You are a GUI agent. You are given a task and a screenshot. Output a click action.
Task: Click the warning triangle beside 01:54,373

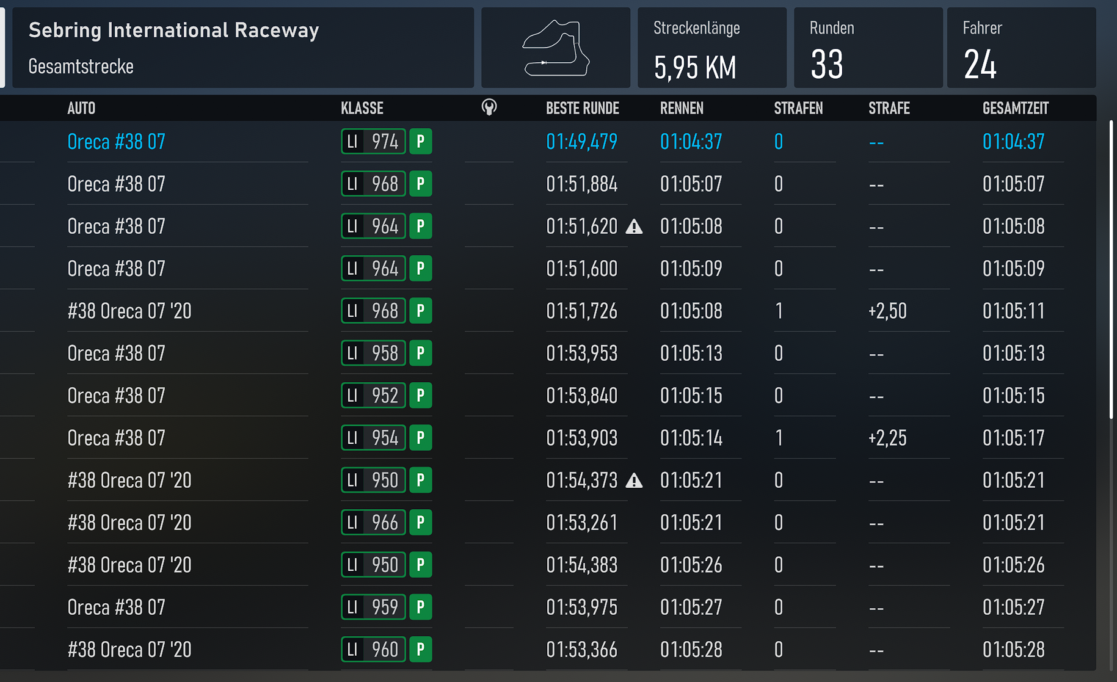(x=634, y=481)
